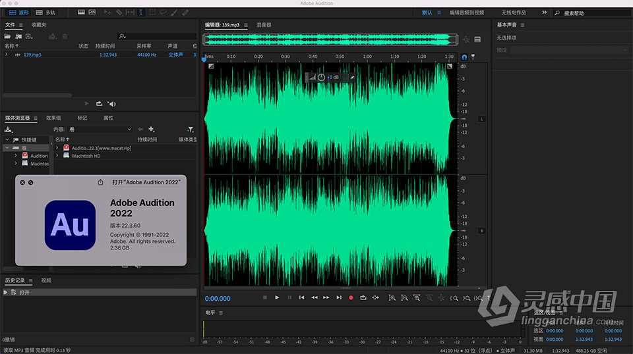Open the file type filter icon
The image size is (633, 354).
pyautogui.click(x=191, y=129)
